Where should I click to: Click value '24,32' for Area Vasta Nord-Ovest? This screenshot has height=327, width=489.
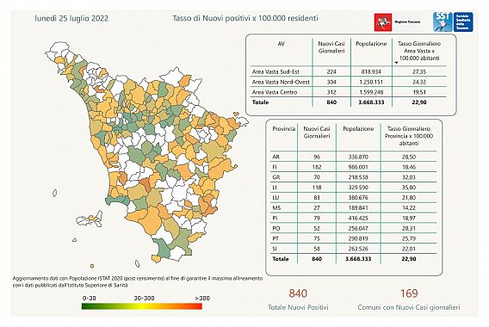(x=419, y=82)
